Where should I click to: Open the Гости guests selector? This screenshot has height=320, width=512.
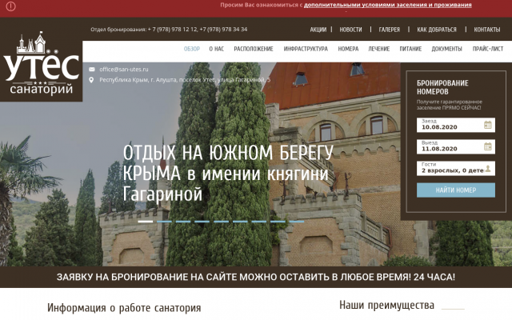(456, 169)
